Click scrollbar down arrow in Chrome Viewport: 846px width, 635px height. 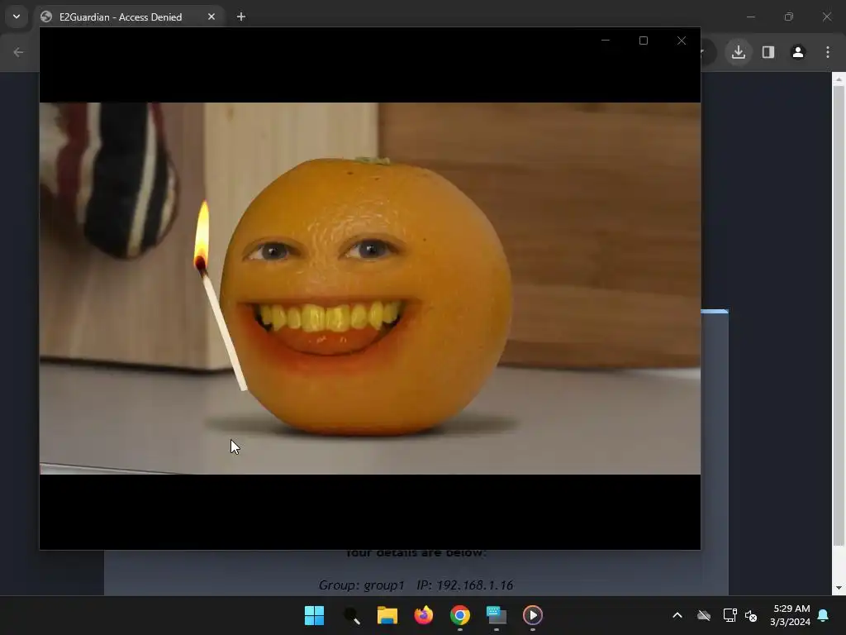839,588
